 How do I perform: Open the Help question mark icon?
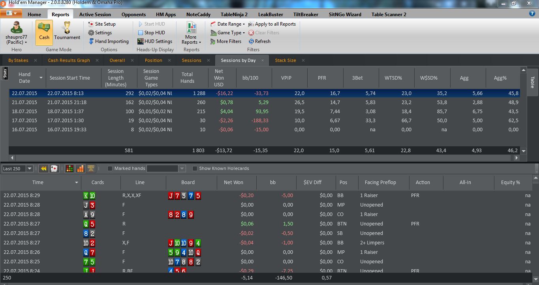531,13
